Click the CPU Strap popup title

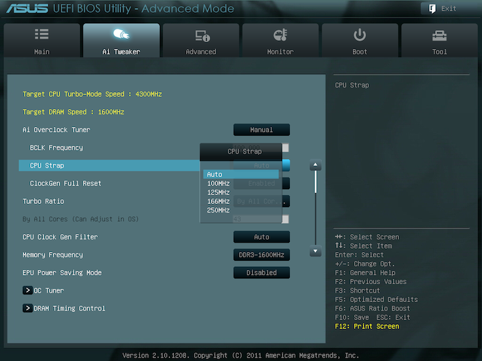tap(245, 151)
